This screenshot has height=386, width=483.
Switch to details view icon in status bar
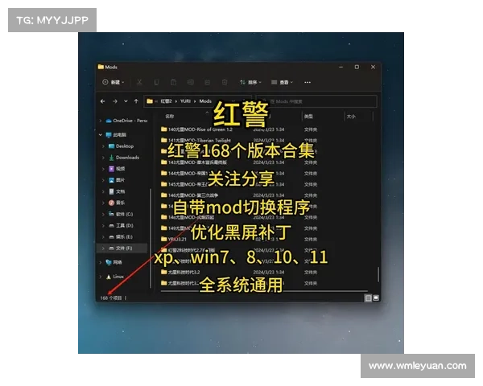[x=368, y=298]
